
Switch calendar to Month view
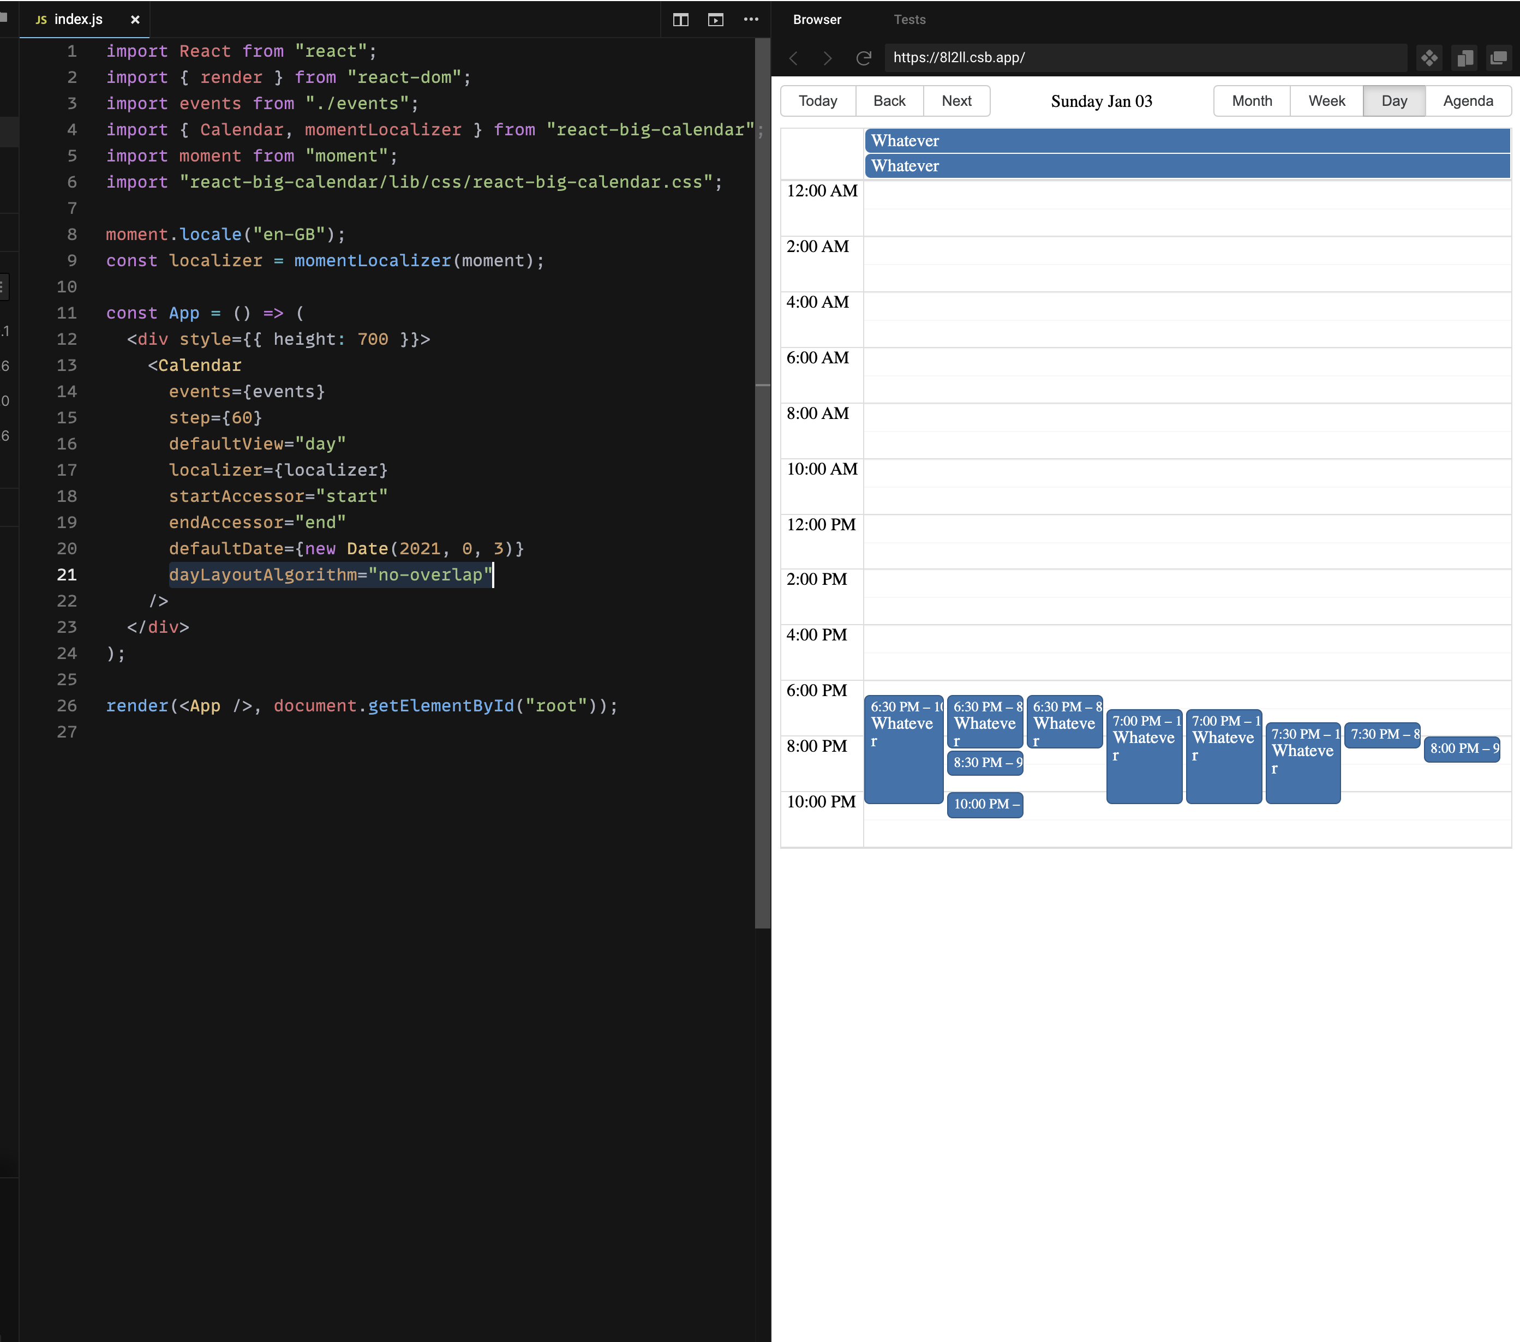(1251, 100)
